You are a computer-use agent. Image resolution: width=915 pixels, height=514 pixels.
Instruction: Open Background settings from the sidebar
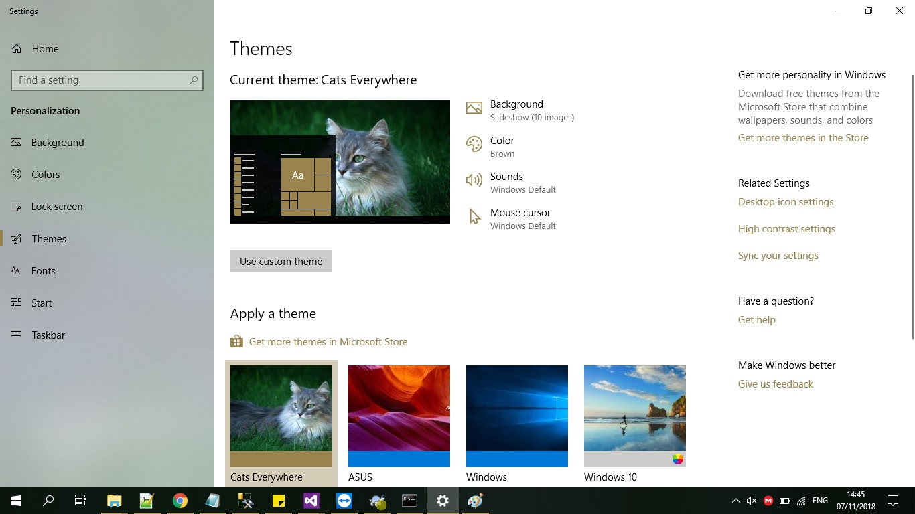point(58,142)
